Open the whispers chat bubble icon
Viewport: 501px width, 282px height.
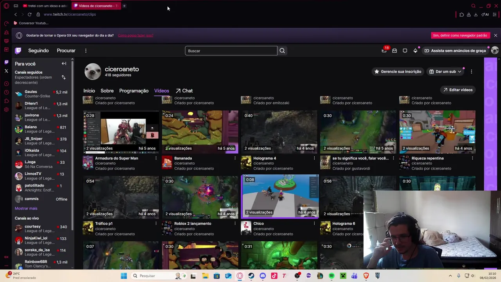405,51
